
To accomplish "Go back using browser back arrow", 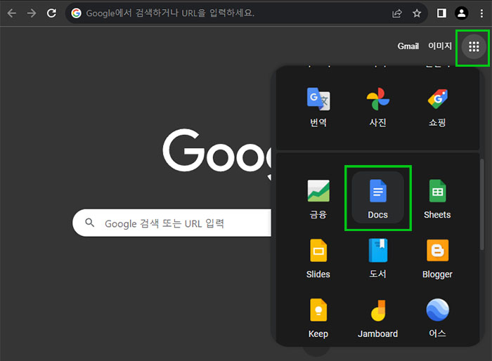I will tap(12, 13).
